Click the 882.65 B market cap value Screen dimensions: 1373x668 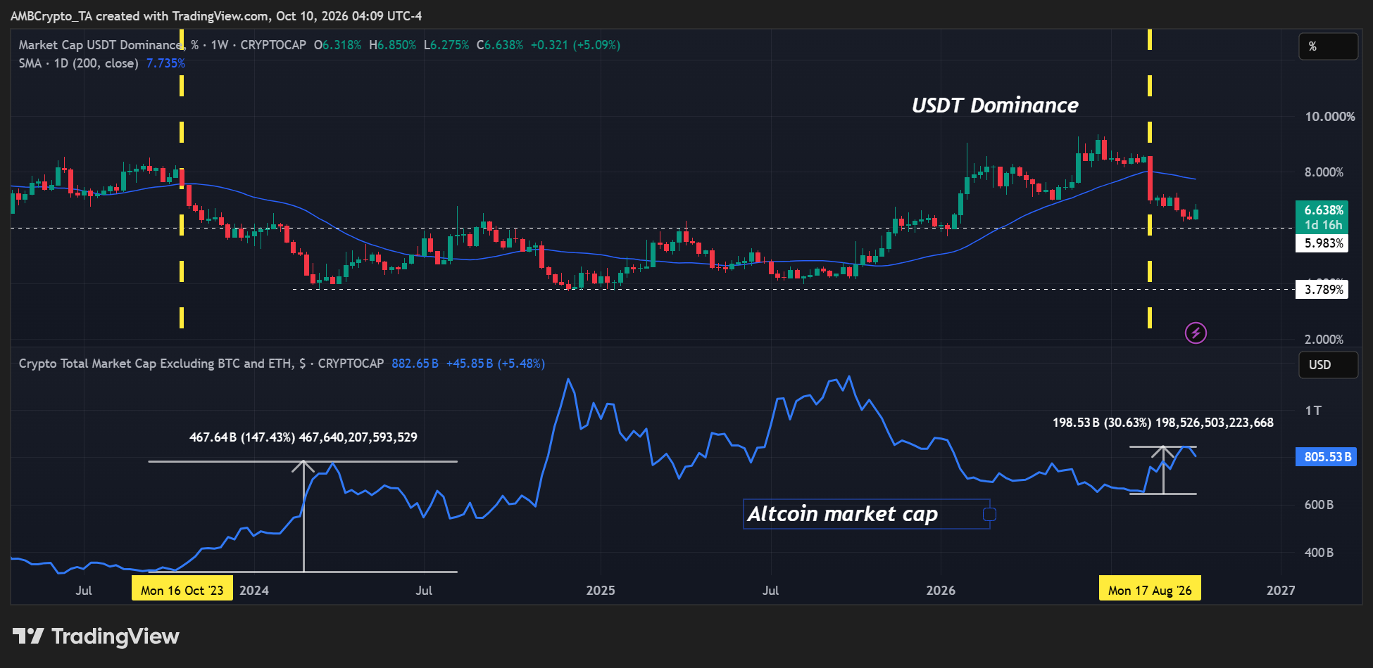415,364
